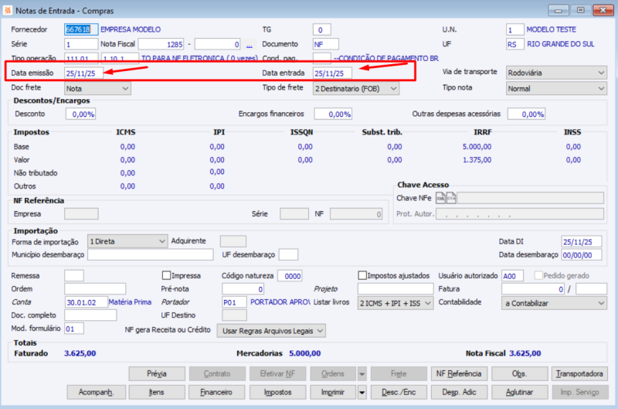618x409 pixels.
Task: Expand the Via de transporte dropdown
Action: click(x=555, y=73)
